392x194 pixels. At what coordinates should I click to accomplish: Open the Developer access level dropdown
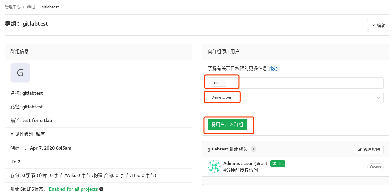tap(294, 97)
